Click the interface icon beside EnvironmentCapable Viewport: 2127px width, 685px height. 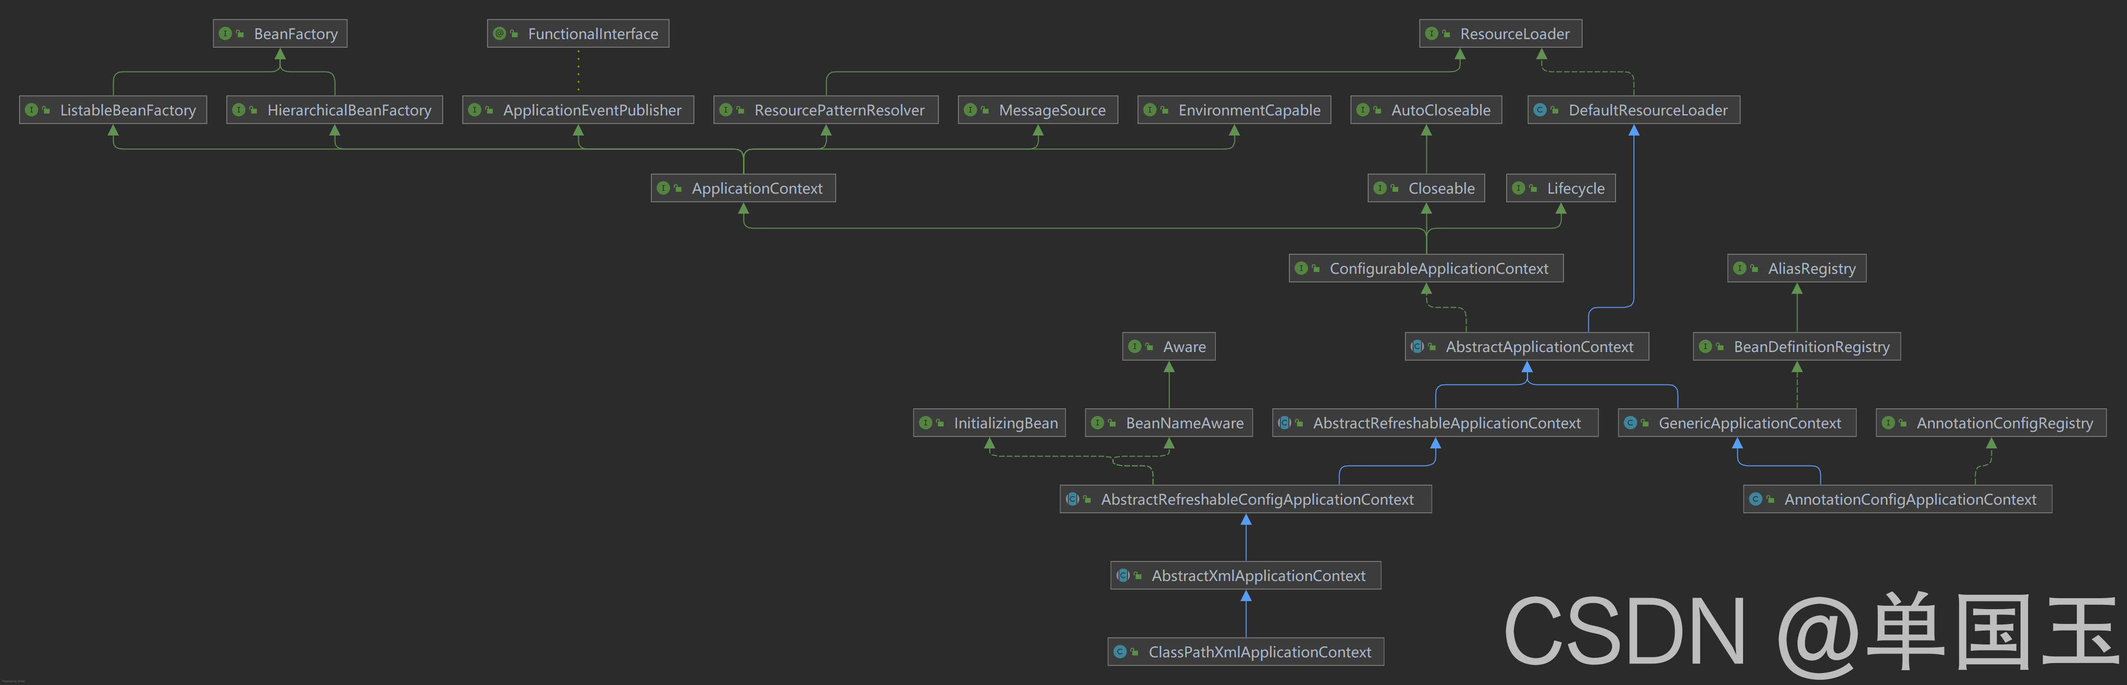tap(1149, 110)
